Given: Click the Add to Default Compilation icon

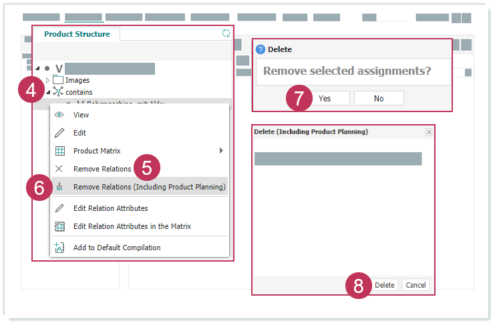Looking at the screenshot, I should (59, 248).
